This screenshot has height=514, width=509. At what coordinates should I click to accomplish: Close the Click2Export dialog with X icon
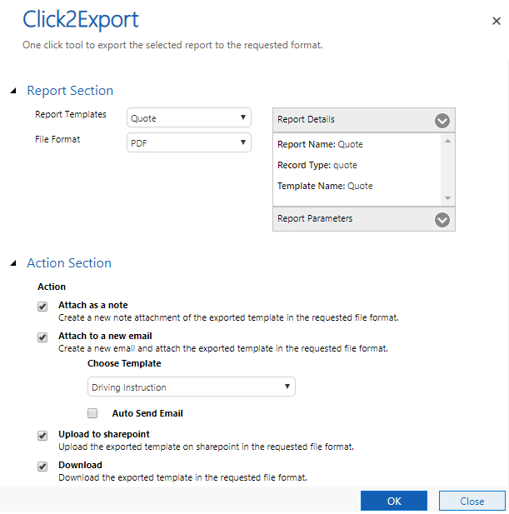[x=497, y=22]
